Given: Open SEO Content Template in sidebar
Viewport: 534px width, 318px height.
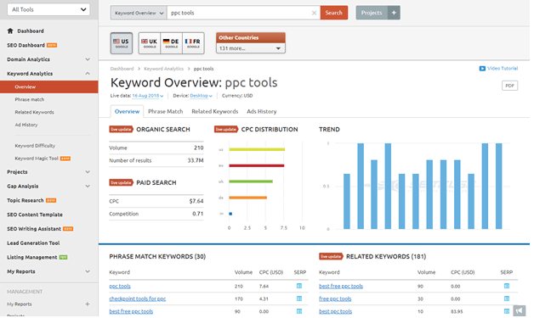Looking at the screenshot, I should tap(35, 215).
